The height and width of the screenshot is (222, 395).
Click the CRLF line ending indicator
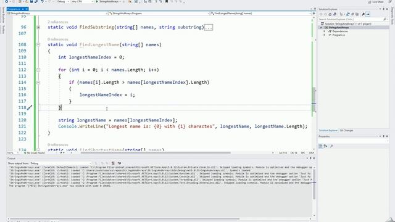(x=311, y=153)
